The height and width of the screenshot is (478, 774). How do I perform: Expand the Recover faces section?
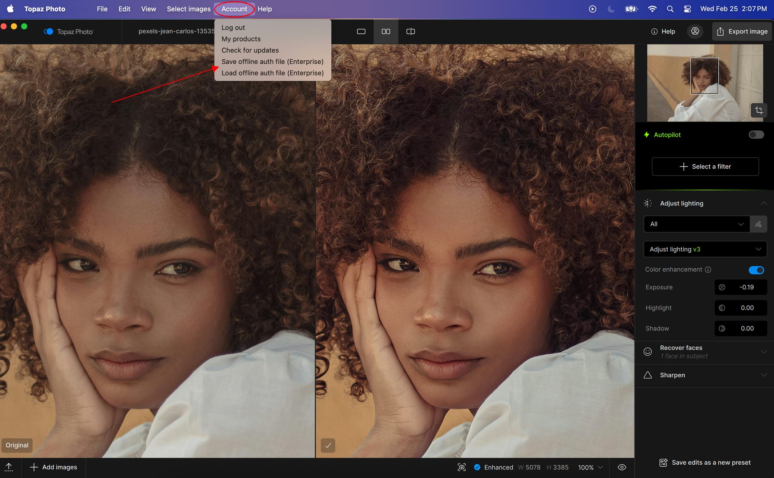(x=764, y=352)
